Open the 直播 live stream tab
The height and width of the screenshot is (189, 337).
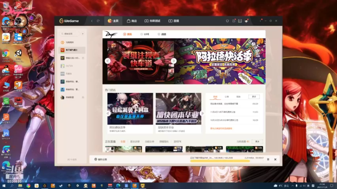174,21
